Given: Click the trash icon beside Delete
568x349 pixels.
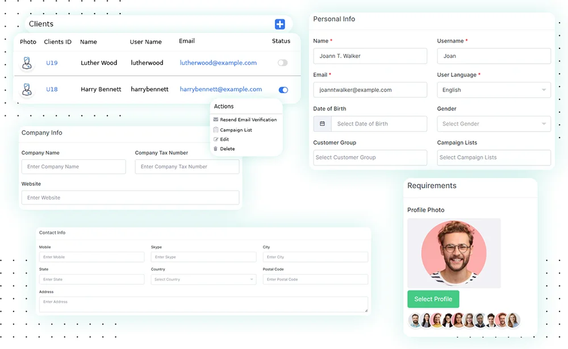Looking at the screenshot, I should point(215,148).
